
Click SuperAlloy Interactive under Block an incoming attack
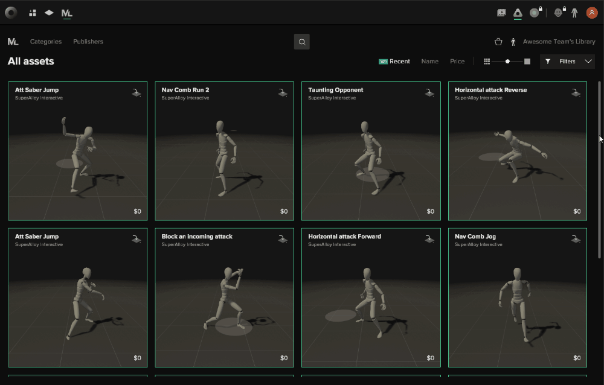[185, 244]
